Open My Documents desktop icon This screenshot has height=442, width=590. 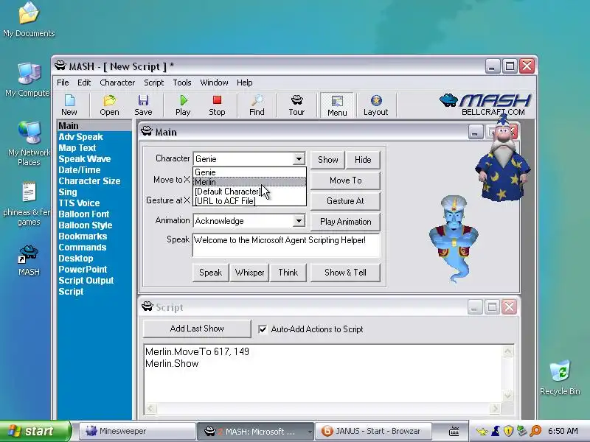coord(29,20)
